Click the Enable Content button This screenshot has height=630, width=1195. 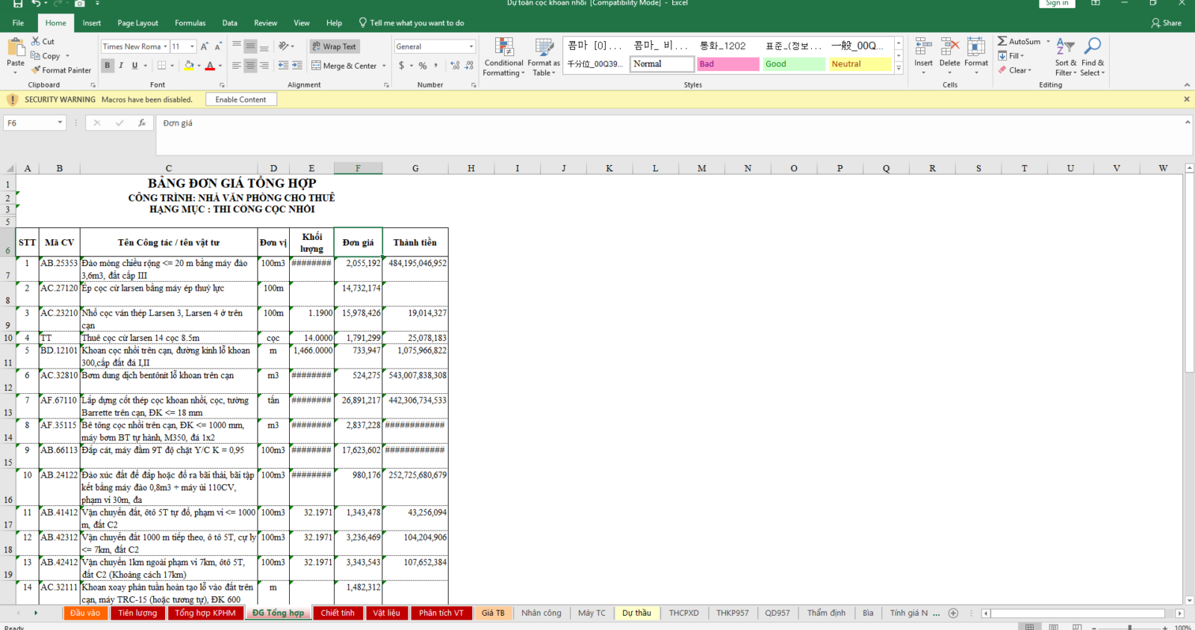[x=240, y=99]
